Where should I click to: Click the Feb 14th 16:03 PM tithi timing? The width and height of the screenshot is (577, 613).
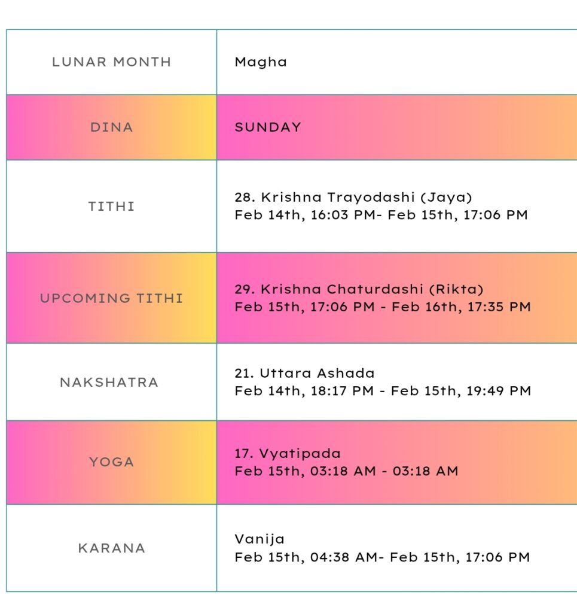coord(381,215)
